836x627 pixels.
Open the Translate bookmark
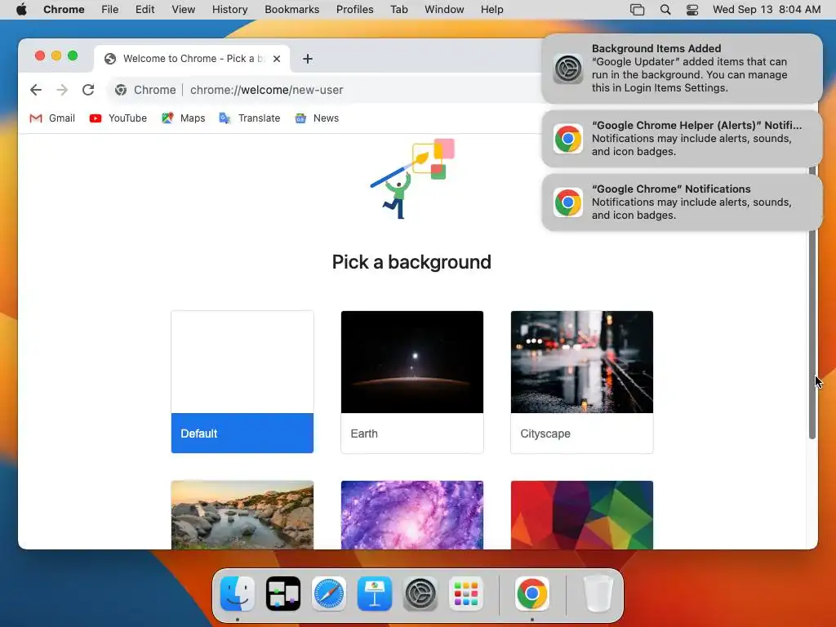[x=249, y=118]
